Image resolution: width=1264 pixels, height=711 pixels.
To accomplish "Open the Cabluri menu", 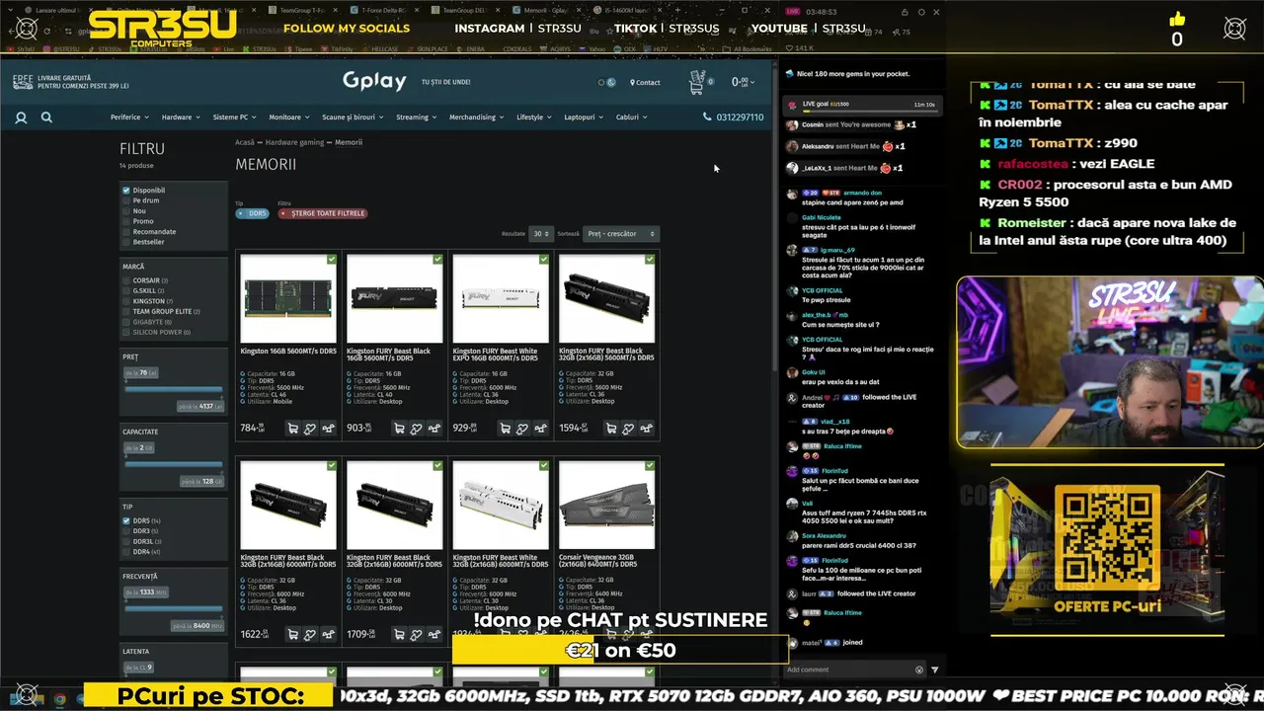I will [631, 117].
